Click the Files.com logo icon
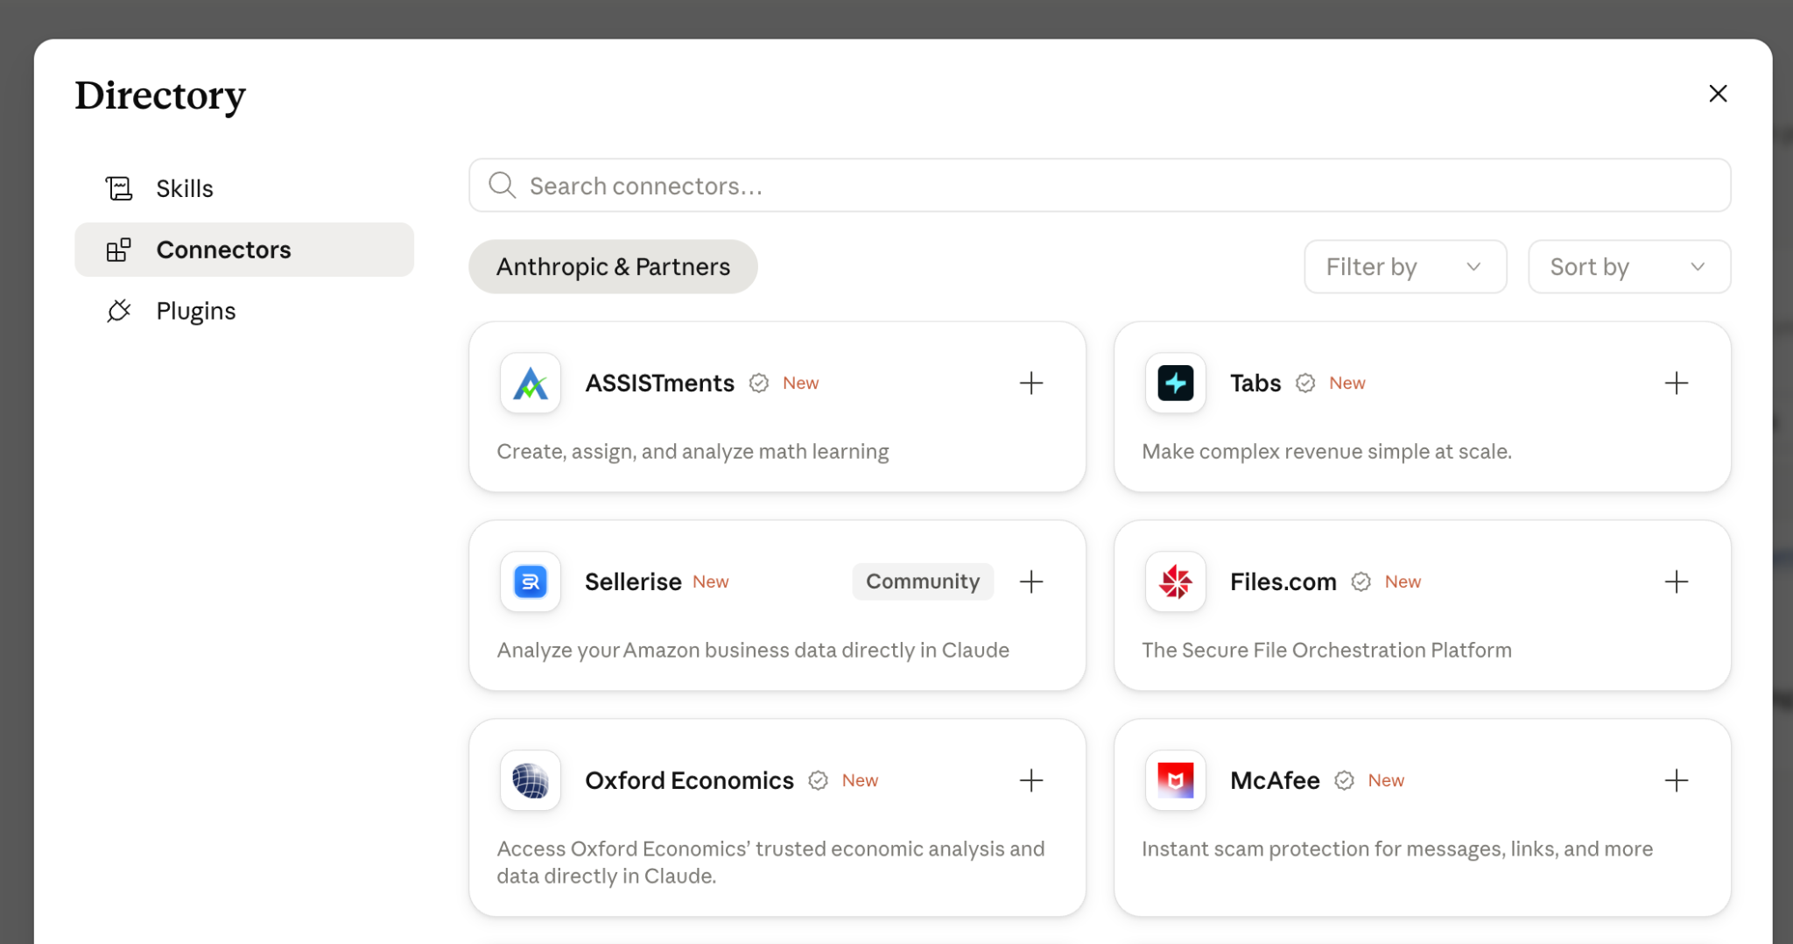 point(1176,581)
